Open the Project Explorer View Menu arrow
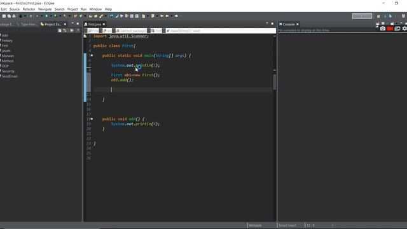The width and height of the screenshot is (407, 229). point(78,31)
